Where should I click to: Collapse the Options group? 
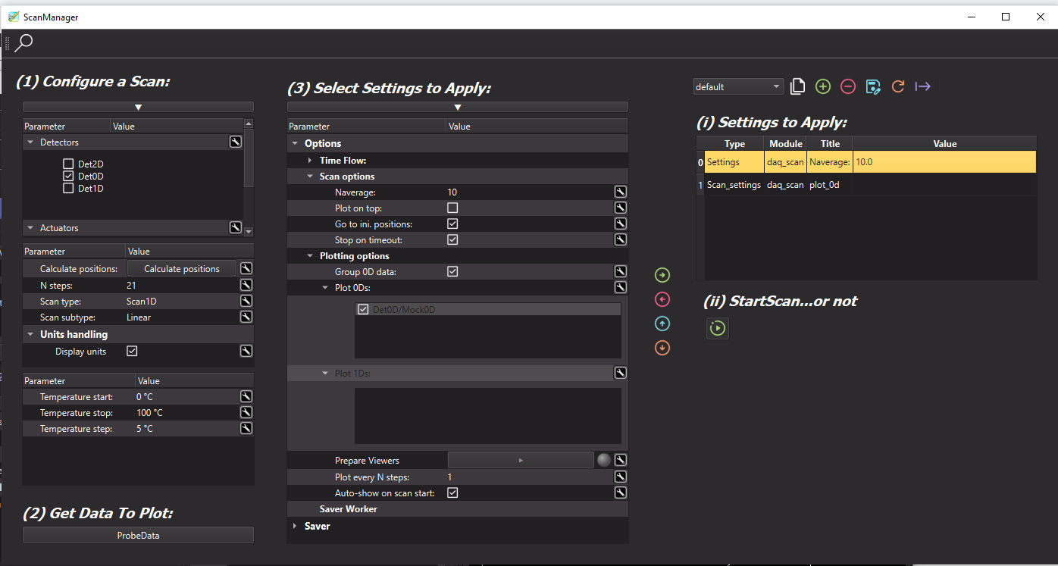pyautogui.click(x=295, y=143)
